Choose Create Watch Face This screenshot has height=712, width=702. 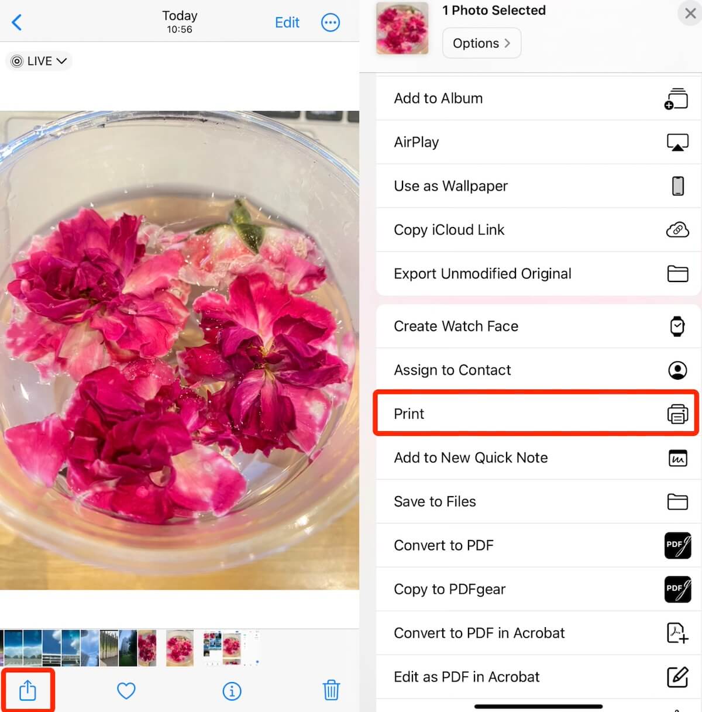click(538, 326)
